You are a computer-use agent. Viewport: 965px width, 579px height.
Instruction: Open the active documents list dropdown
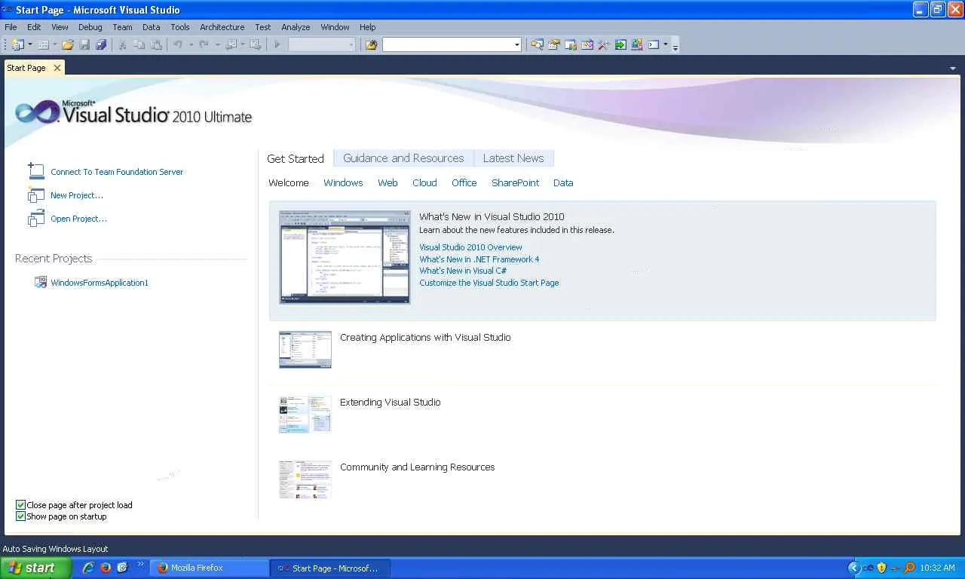pyautogui.click(x=954, y=69)
